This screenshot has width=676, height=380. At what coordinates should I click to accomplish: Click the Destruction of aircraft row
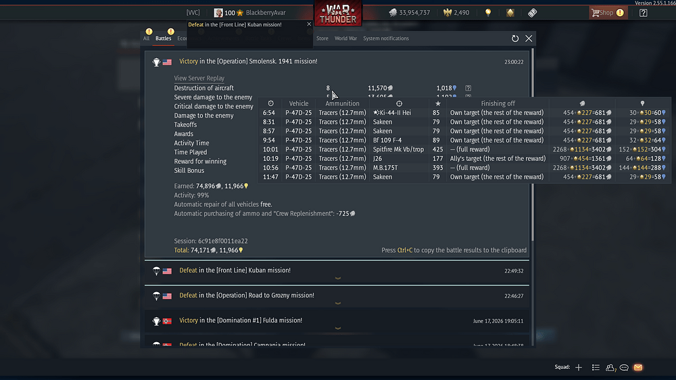[322, 88]
